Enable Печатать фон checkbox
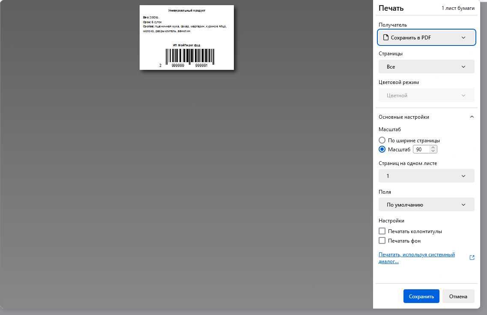This screenshot has width=487, height=315. pos(382,240)
